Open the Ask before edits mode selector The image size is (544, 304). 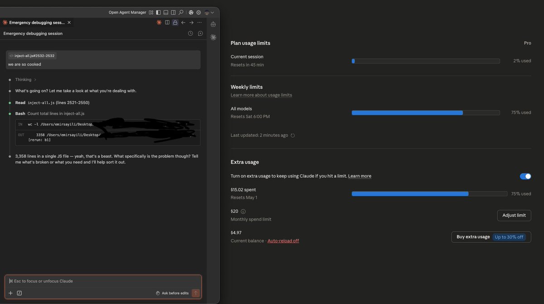pos(172,293)
